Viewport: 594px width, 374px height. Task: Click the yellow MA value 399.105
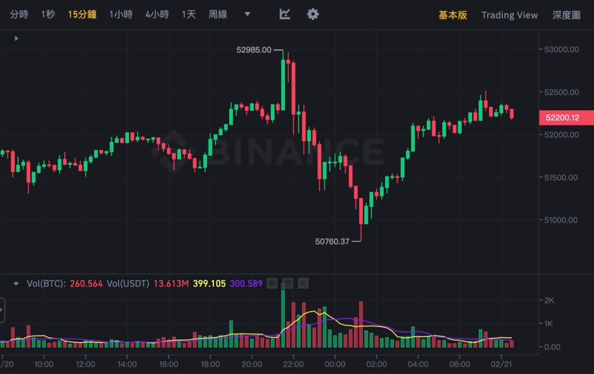(x=209, y=284)
